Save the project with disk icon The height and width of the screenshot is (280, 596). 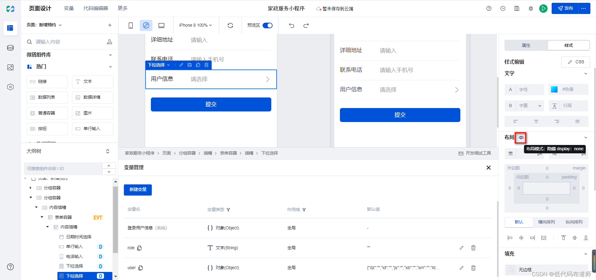click(x=517, y=8)
